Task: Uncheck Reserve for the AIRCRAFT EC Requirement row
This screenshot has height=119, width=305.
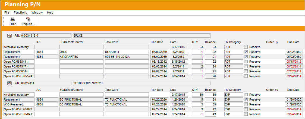Action: tap(246, 57)
